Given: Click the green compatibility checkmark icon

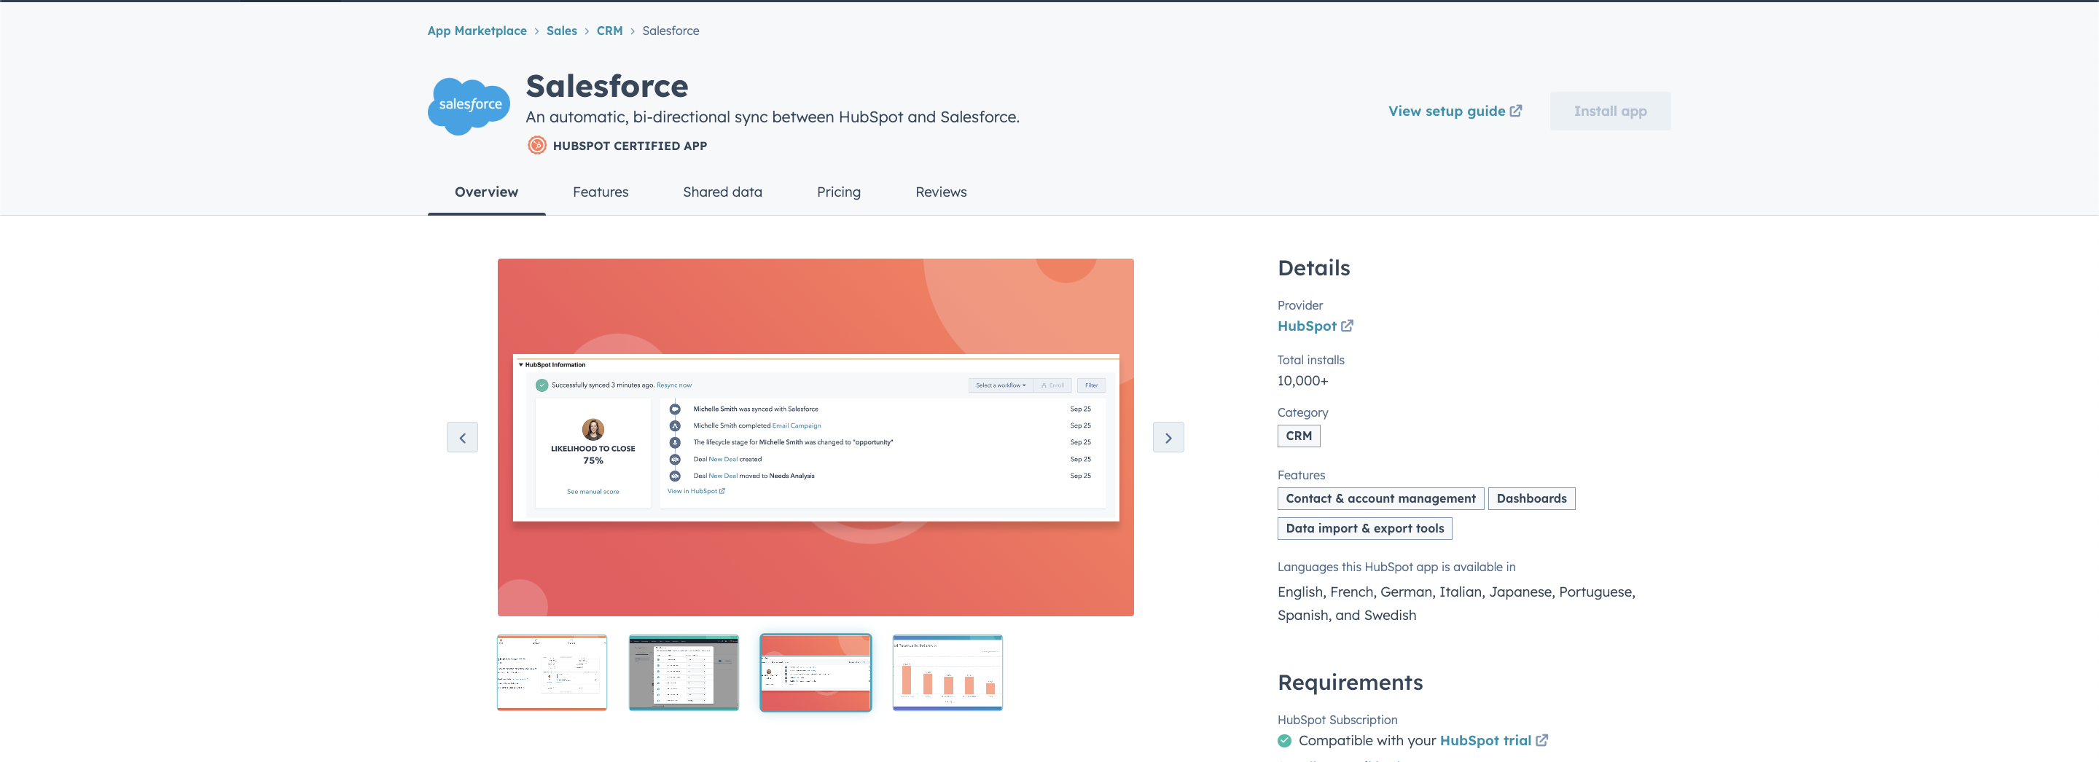Looking at the screenshot, I should (1285, 740).
